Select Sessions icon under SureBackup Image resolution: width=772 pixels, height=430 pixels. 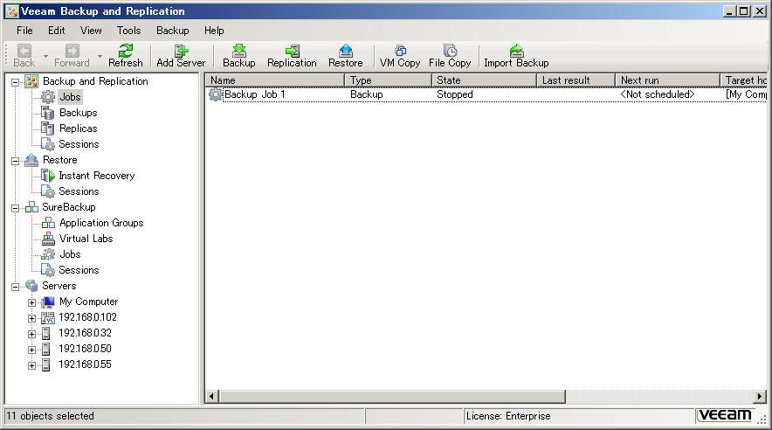tap(48, 270)
